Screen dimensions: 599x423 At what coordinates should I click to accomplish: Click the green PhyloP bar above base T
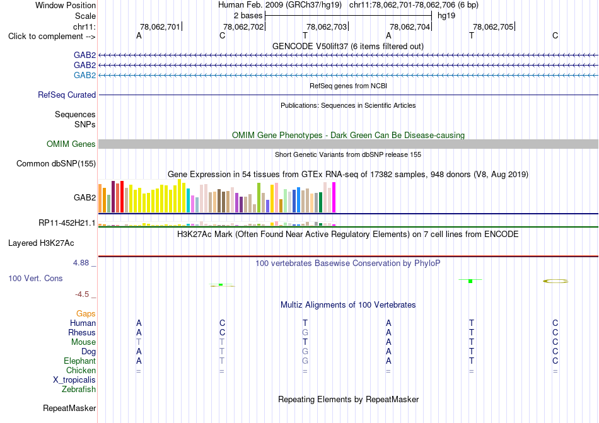(x=470, y=281)
